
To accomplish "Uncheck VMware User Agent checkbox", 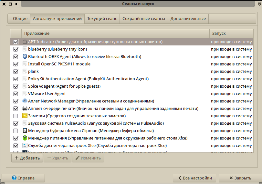I will click(x=16, y=94).
